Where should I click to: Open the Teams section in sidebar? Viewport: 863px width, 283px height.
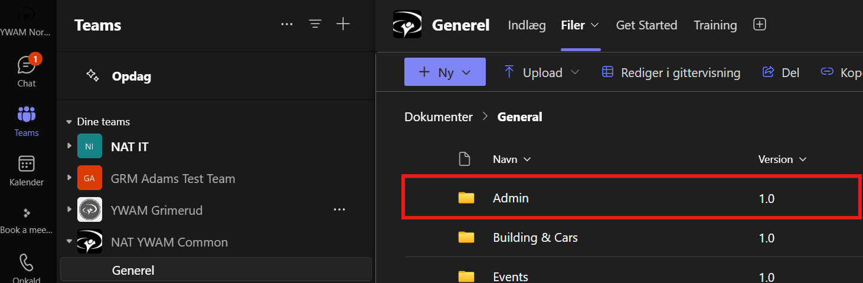(x=27, y=121)
